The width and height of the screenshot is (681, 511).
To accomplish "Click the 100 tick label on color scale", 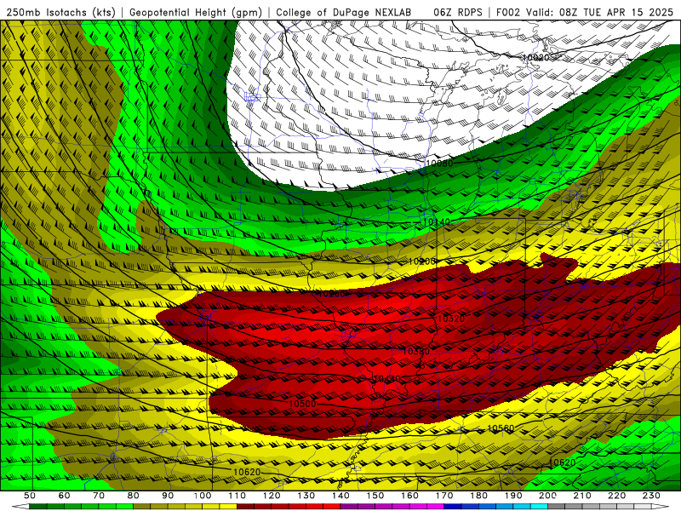I will 203,496.
